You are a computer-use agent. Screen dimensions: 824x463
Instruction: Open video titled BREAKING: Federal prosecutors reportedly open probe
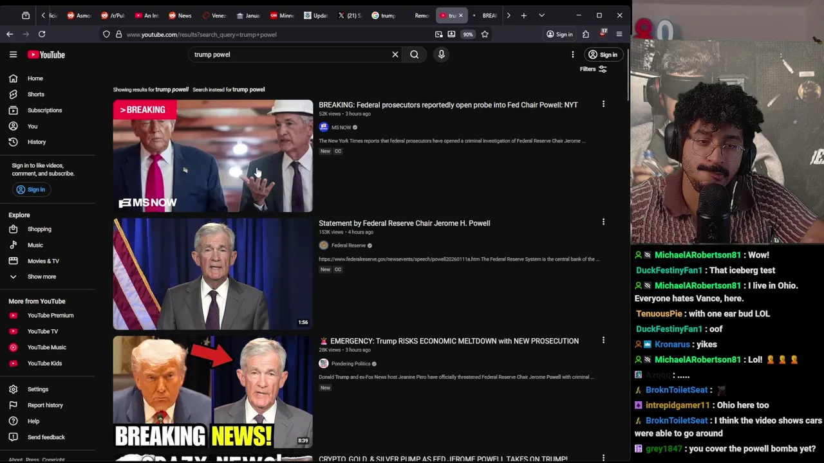[448, 105]
